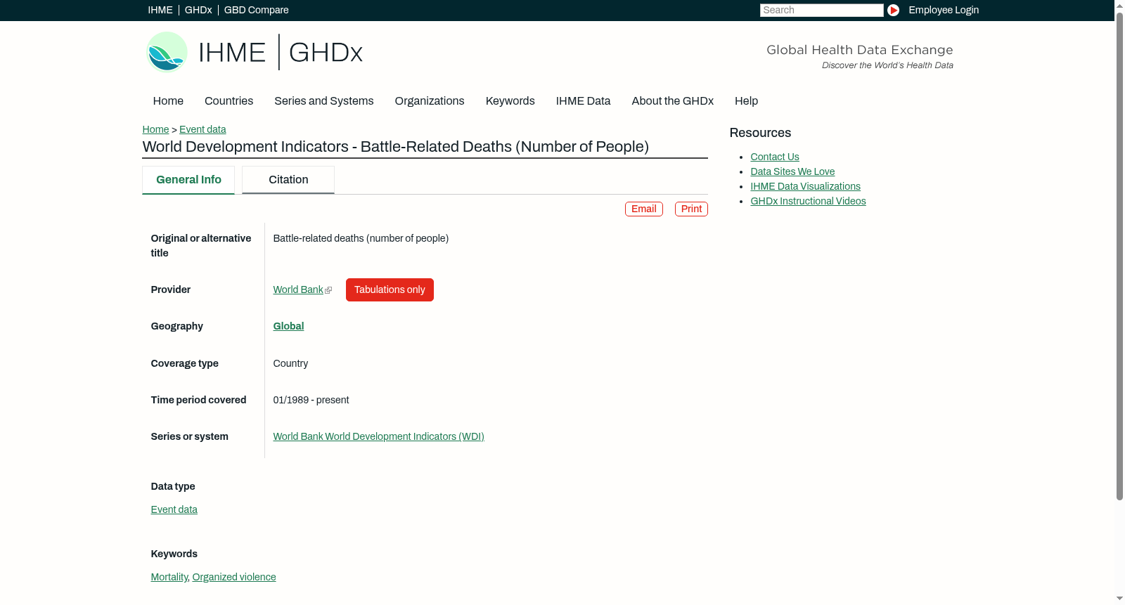
Task: Click in the Search input field
Action: 821,10
